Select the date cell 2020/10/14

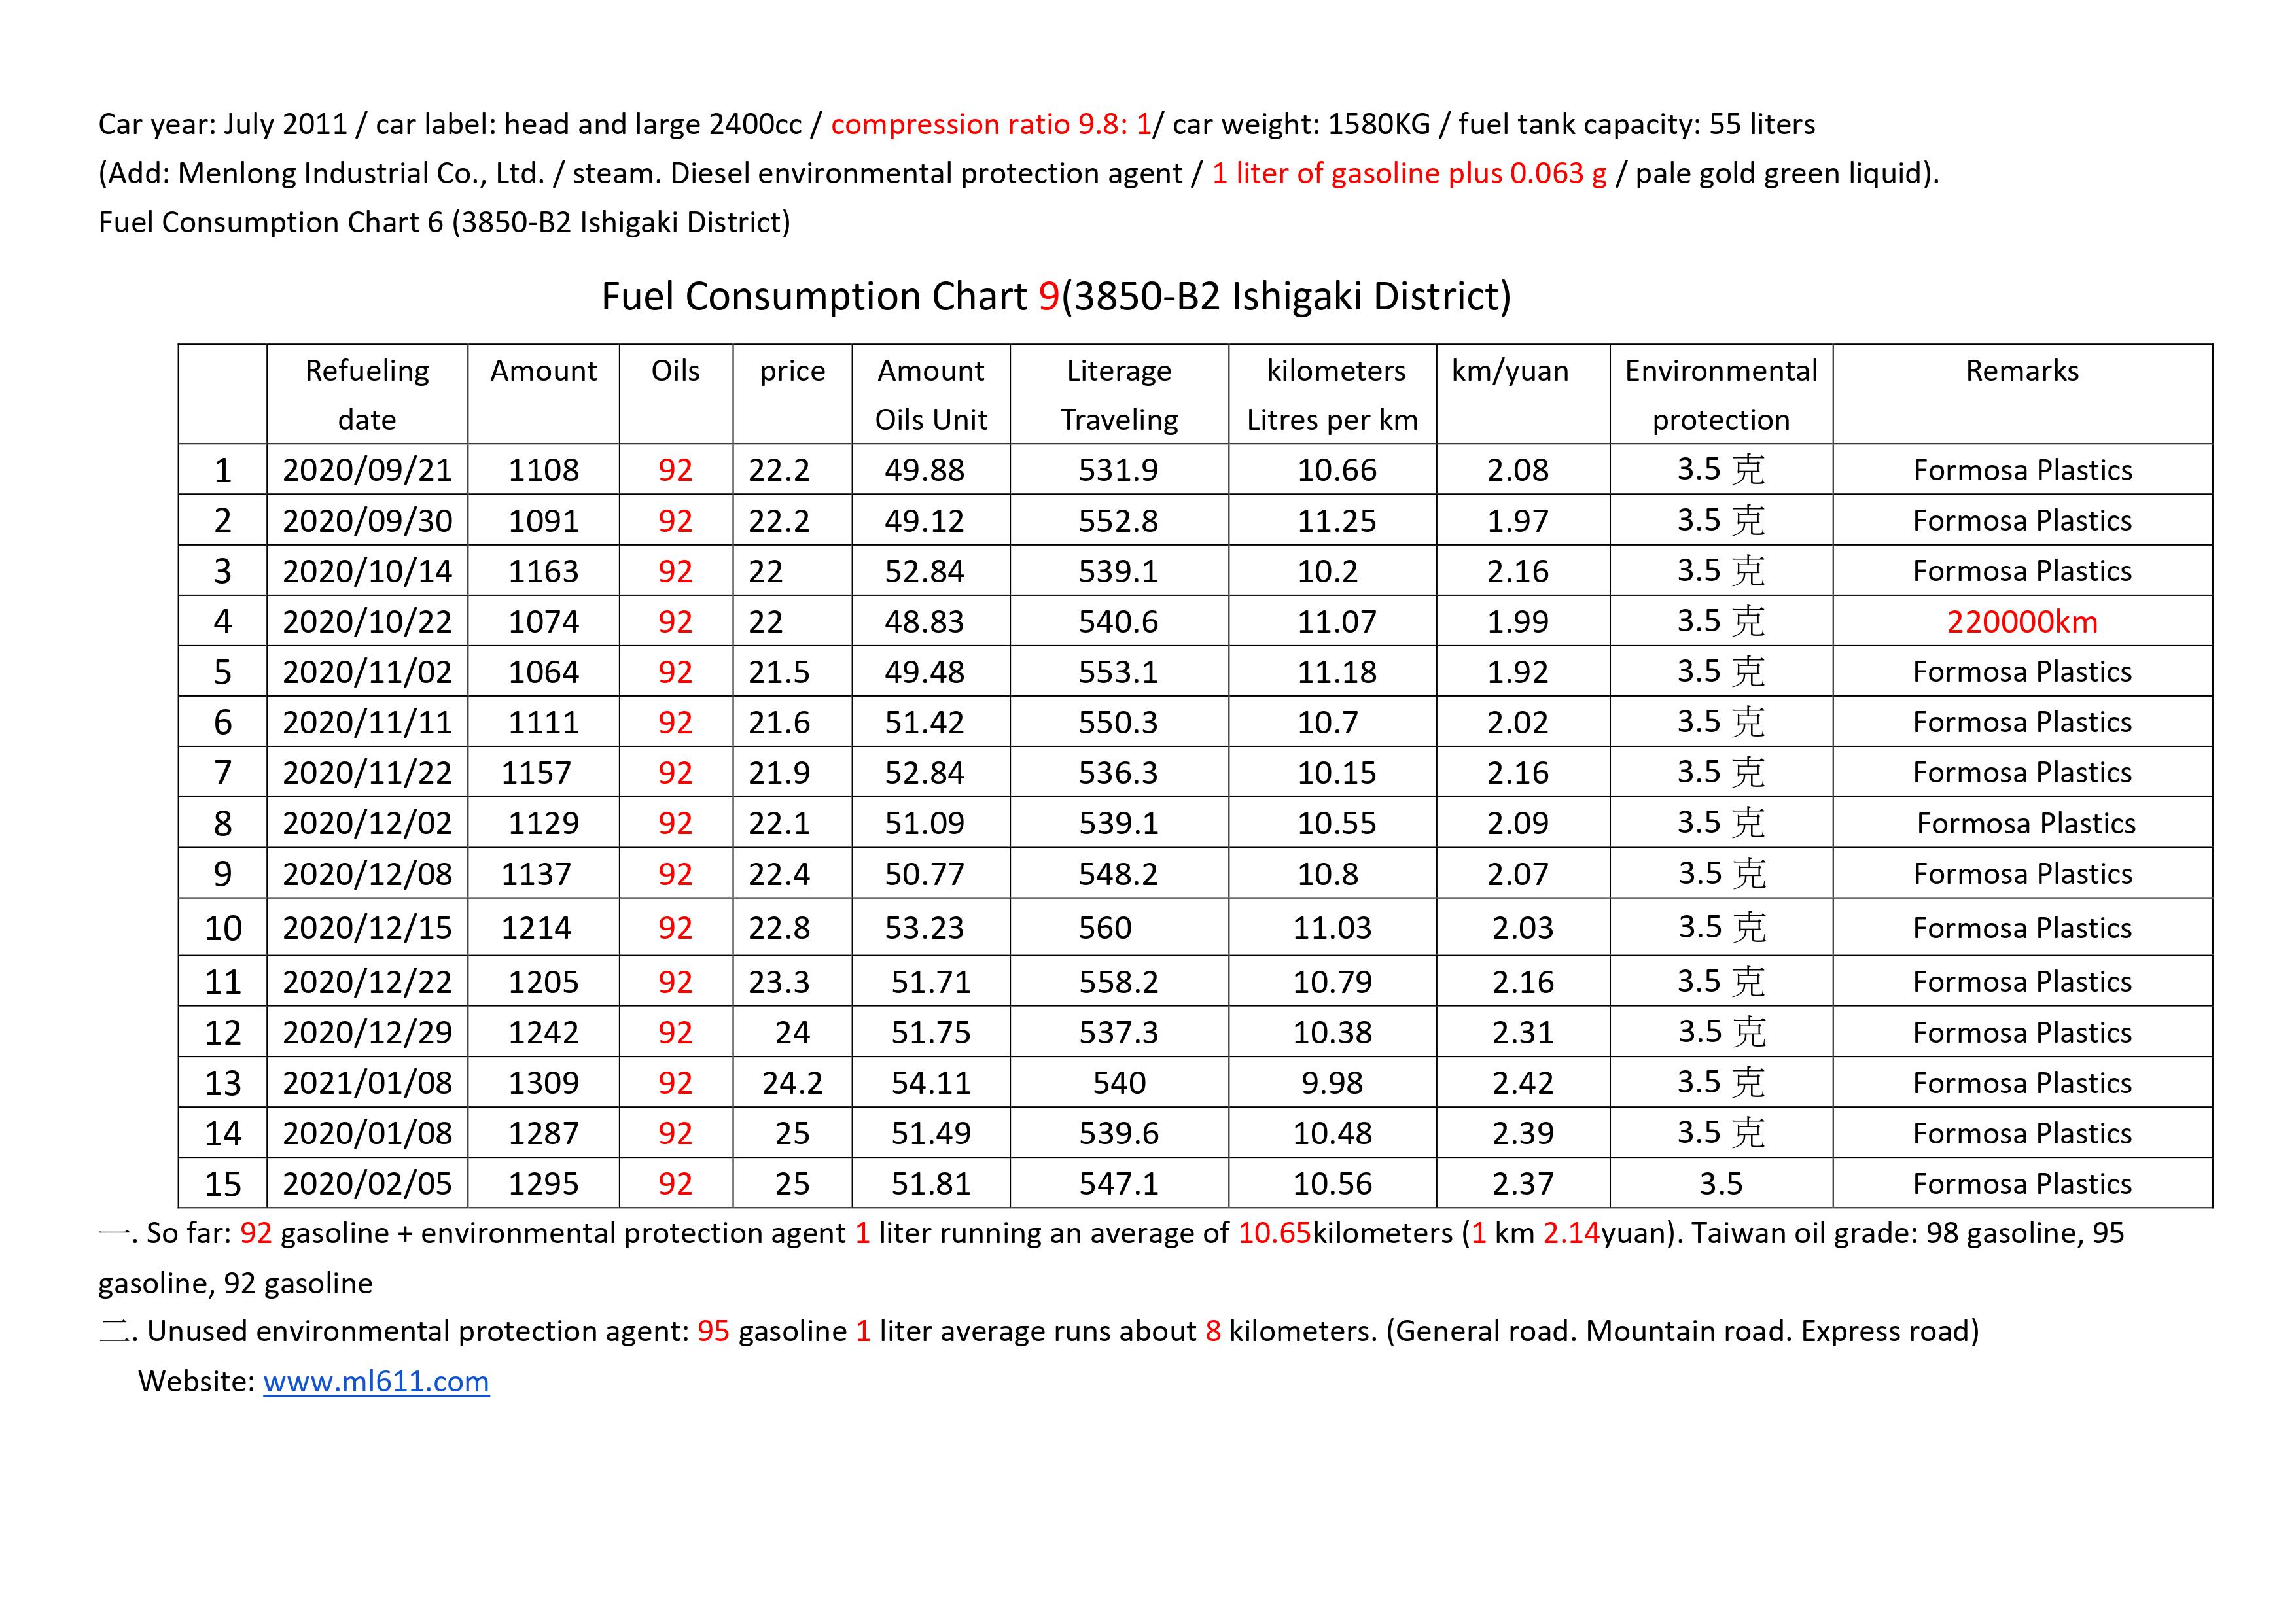pyautogui.click(x=367, y=571)
